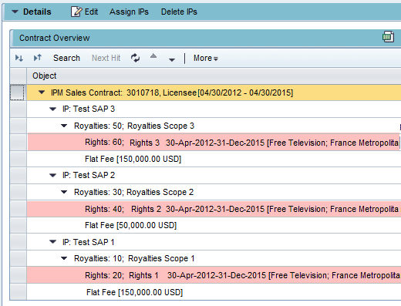Select the IPM Sales Contract row selector
Viewport: 401px width, 306px height.
[18, 92]
